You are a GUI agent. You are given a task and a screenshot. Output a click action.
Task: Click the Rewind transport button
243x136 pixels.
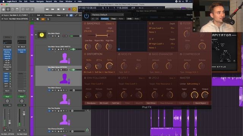coord(47,9)
